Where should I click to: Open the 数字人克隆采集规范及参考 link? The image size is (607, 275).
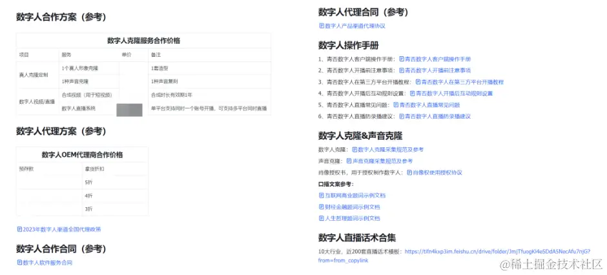pos(387,149)
